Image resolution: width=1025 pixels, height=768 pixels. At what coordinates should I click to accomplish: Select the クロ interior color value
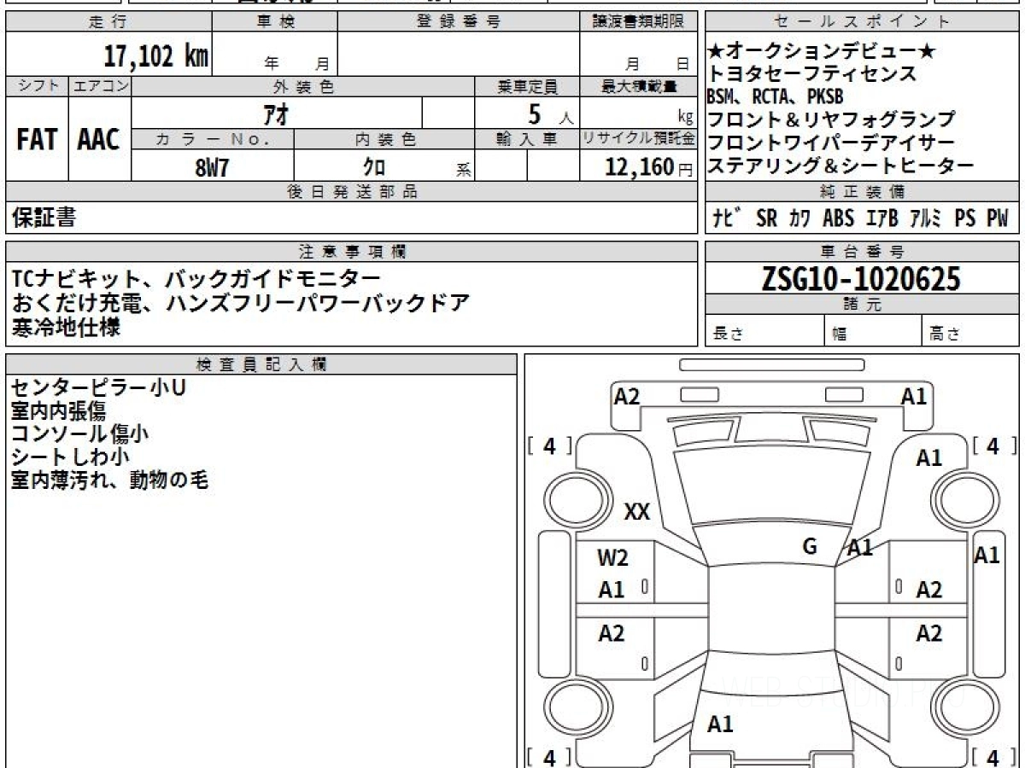(x=374, y=167)
